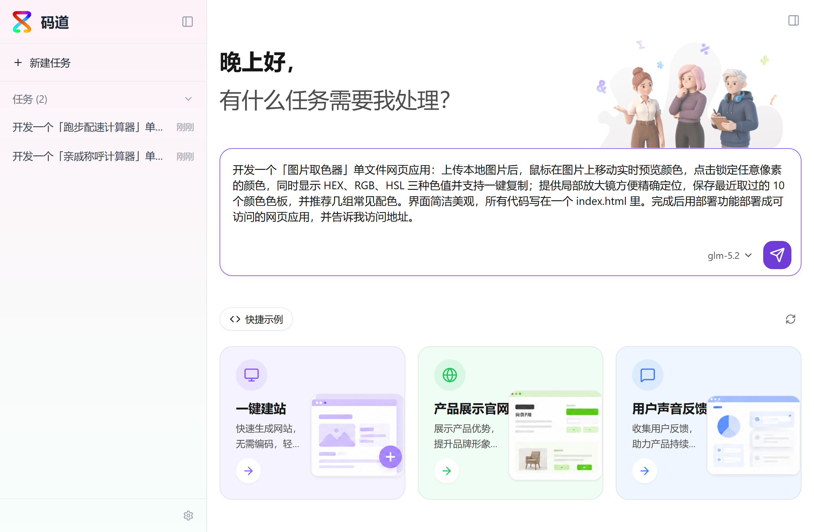Open 一键建站 example via arrow button

(248, 471)
